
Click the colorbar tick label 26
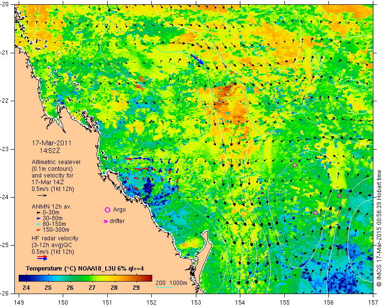coord(70,287)
